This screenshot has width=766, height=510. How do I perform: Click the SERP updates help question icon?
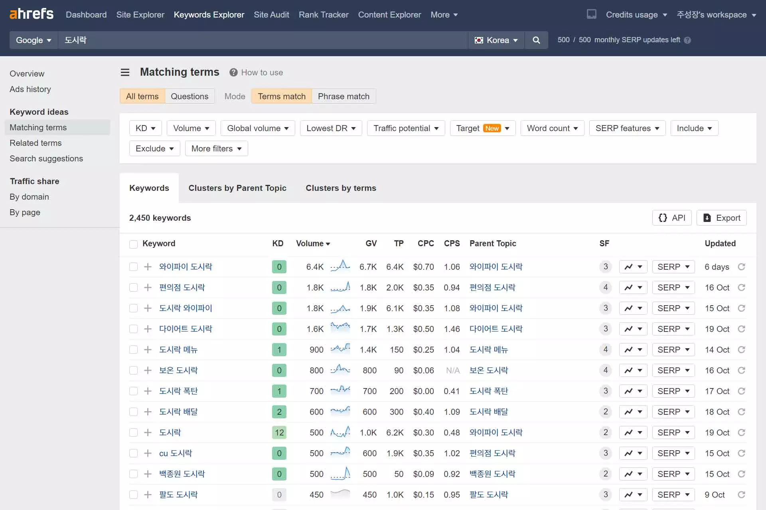pyautogui.click(x=687, y=40)
